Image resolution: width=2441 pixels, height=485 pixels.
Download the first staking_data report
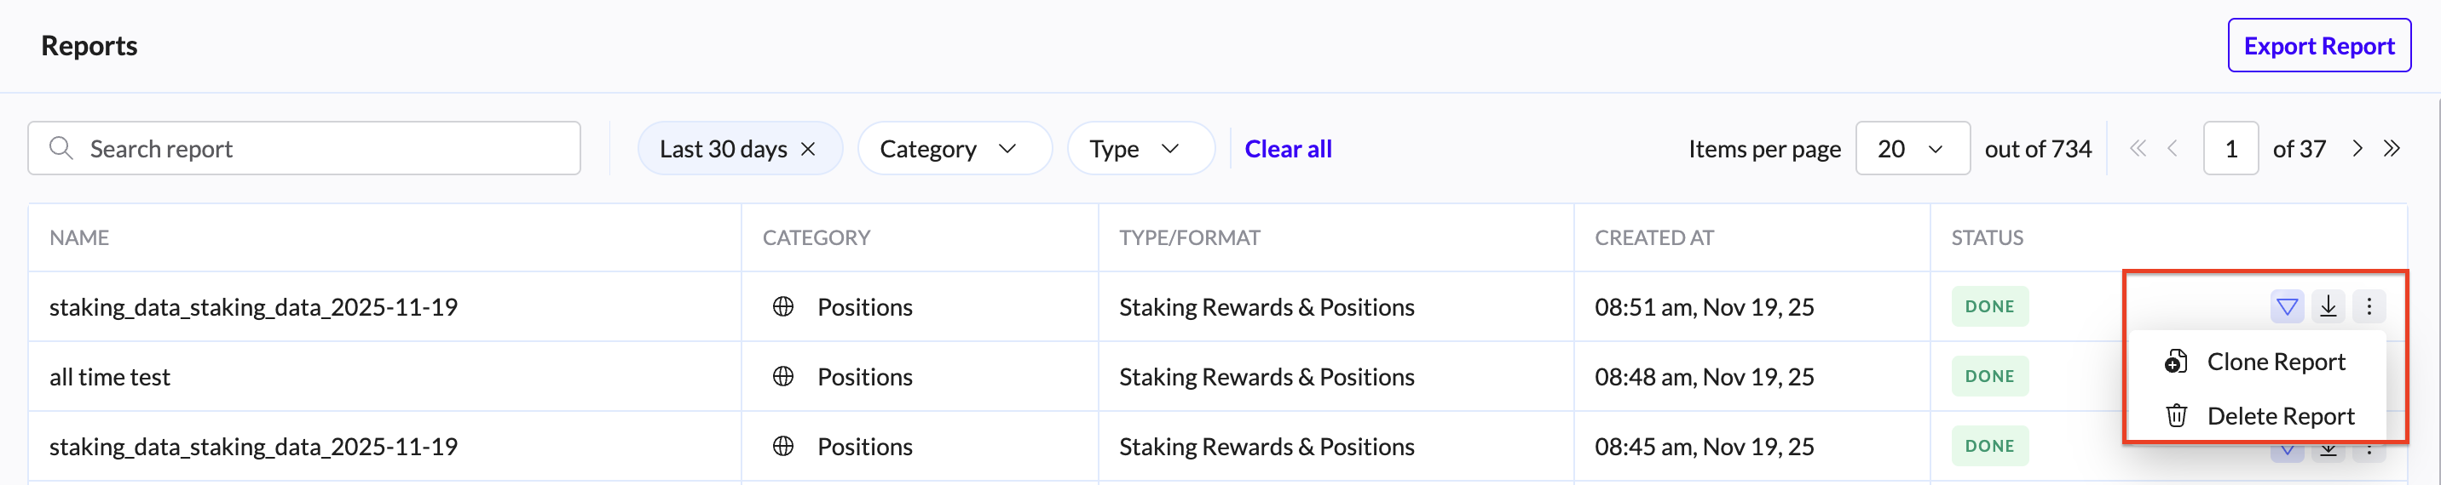[2328, 306]
